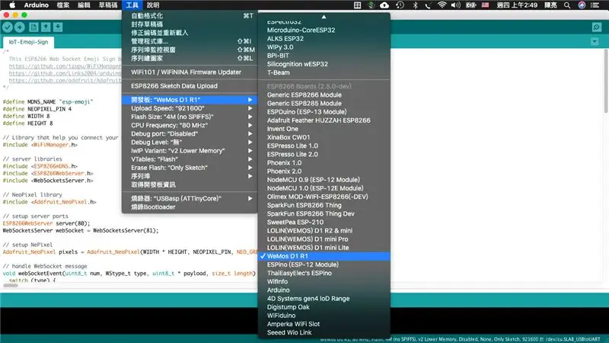This screenshot has width=609, height=343.
Task: Open 序列繪圖家 menu entry
Action: pos(190,59)
